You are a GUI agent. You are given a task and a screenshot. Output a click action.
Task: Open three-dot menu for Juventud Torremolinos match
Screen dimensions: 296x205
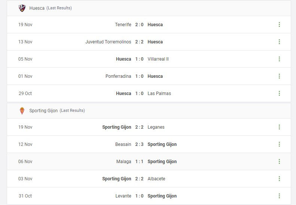click(x=279, y=42)
